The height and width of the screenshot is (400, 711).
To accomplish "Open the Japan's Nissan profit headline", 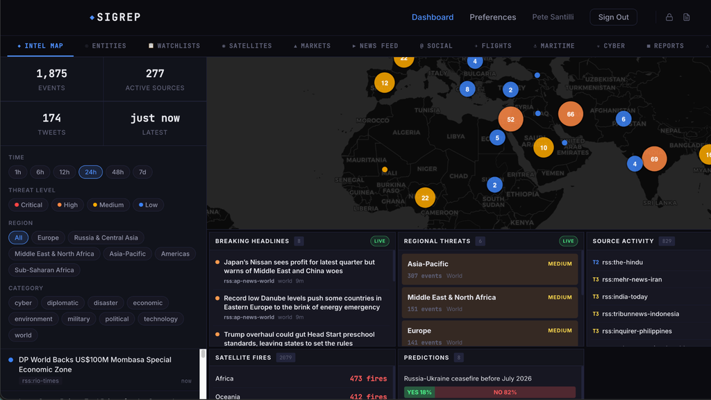I will click(299, 267).
